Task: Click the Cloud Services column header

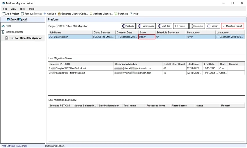Action: tap(104, 33)
